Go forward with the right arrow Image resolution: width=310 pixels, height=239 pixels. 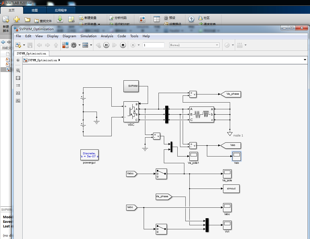pyautogui.click(x=47, y=45)
